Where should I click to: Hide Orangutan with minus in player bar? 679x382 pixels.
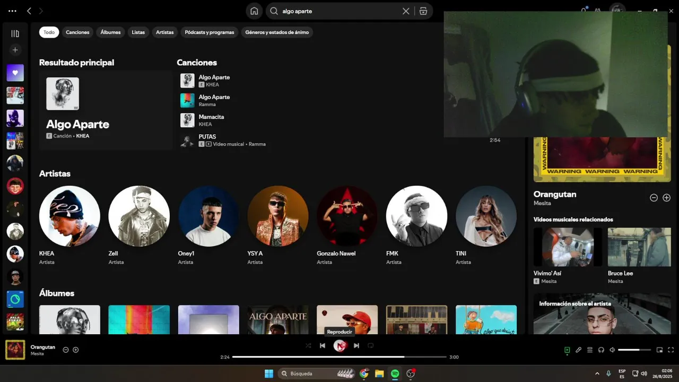tap(66, 350)
